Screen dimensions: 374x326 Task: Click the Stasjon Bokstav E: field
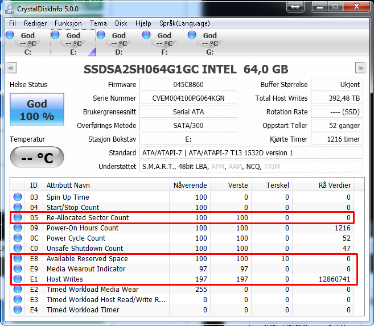coord(188,139)
